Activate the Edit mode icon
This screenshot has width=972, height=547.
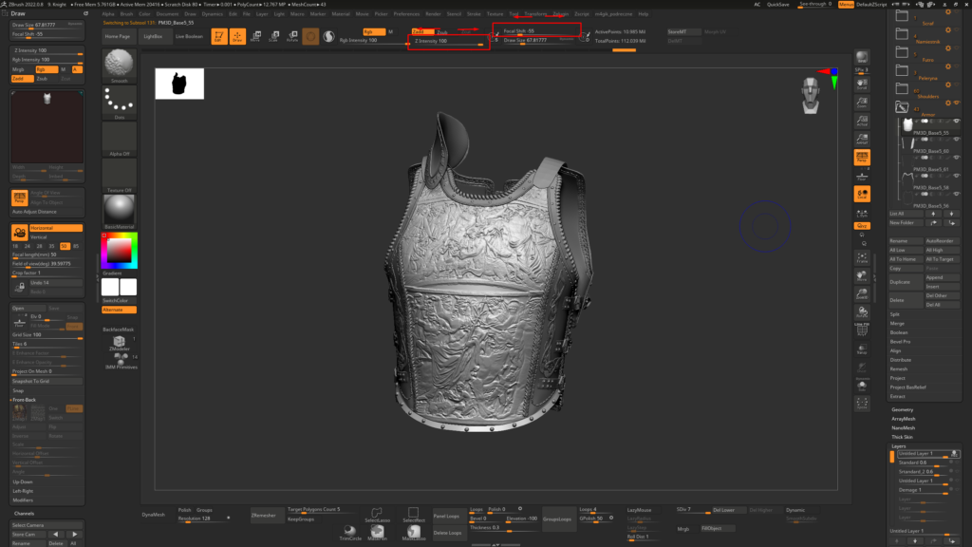pos(218,37)
